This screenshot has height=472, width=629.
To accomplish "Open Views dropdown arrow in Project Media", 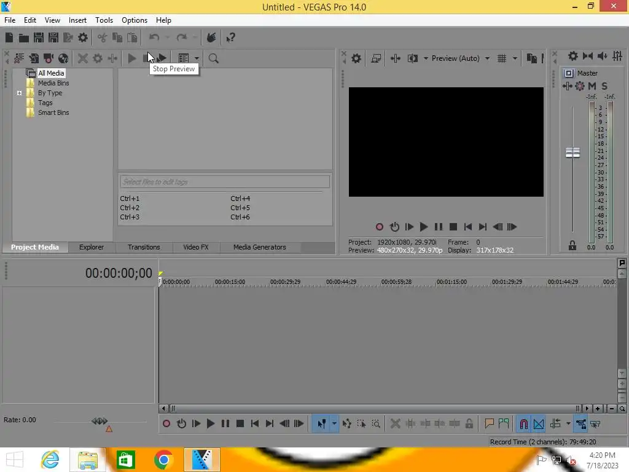I will click(x=197, y=58).
